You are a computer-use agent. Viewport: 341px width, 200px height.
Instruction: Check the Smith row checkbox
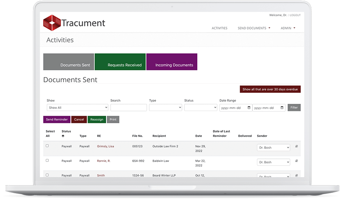[x=47, y=175]
